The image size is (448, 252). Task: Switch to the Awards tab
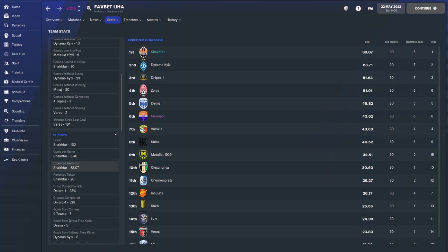tap(154, 20)
